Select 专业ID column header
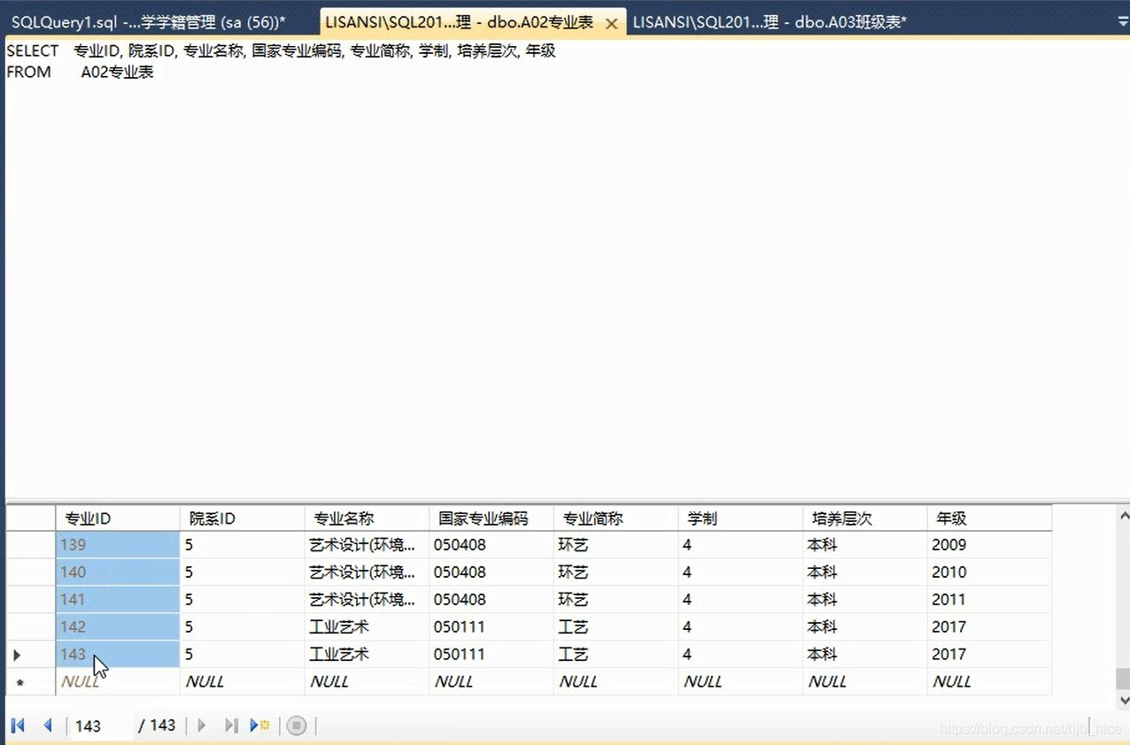The width and height of the screenshot is (1130, 745). tap(118, 518)
